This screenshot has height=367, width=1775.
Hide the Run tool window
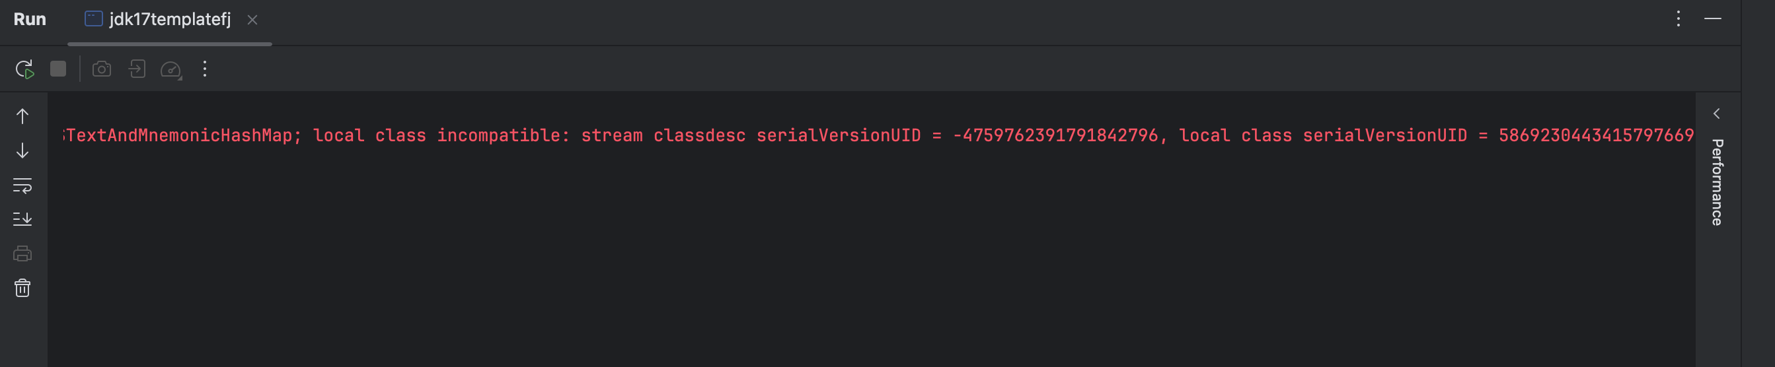point(1713,18)
